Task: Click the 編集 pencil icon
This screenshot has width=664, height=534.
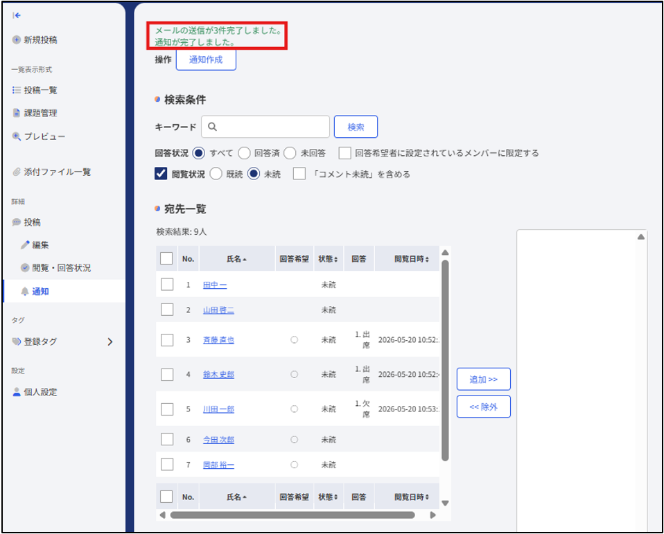Action: (25, 244)
